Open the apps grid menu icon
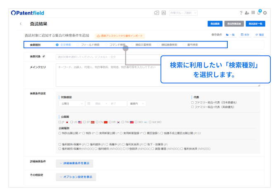This screenshot has width=279, height=196. (x=253, y=13)
